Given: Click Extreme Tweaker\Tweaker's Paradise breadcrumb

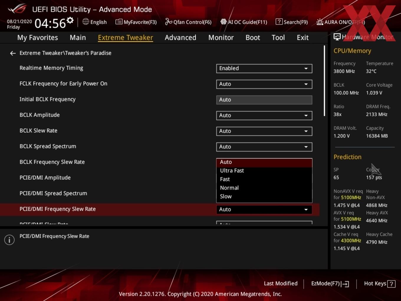Looking at the screenshot, I should pyautogui.click(x=65, y=53).
